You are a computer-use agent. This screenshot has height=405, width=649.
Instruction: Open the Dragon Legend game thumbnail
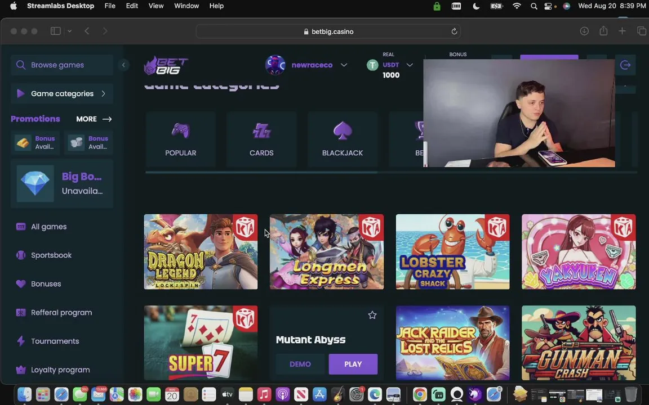click(x=201, y=251)
